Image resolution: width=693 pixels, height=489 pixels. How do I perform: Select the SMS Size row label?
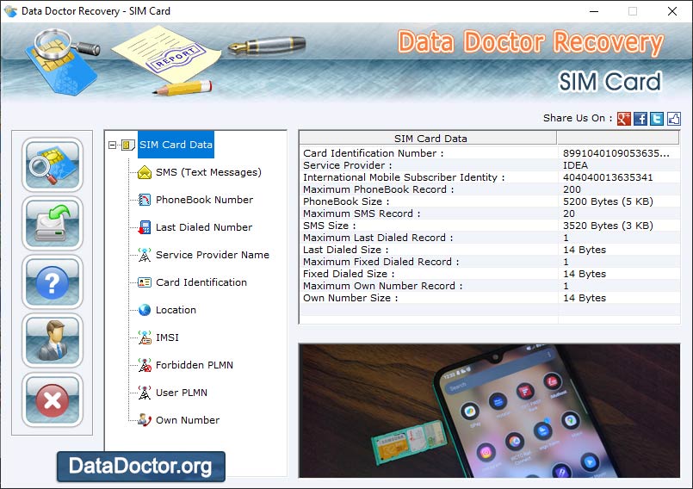(329, 225)
